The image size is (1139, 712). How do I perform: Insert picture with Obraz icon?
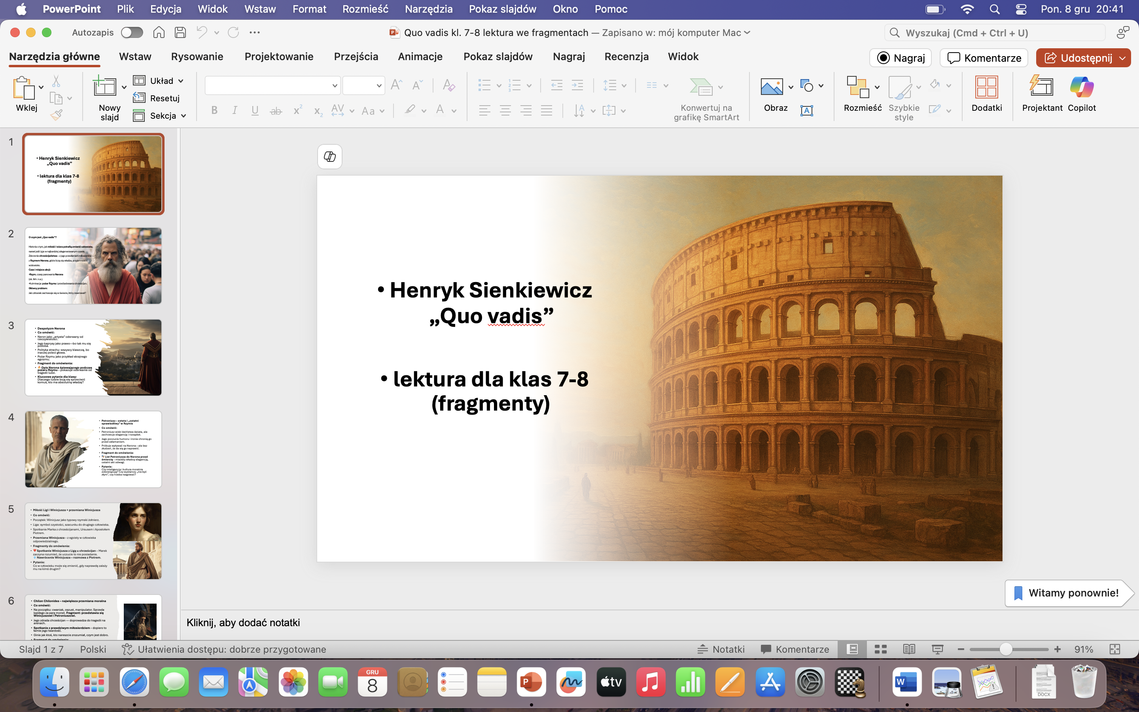coord(772,87)
